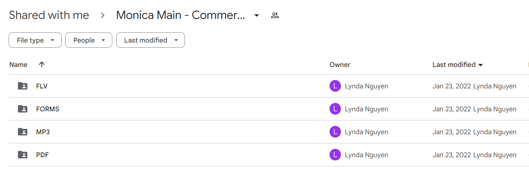Screen dimensions: 529x171
Task: Open the People filter dropdown
Action: [x=89, y=40]
